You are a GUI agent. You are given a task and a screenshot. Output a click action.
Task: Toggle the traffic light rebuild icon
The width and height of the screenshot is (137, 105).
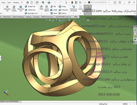(x=72, y=2)
